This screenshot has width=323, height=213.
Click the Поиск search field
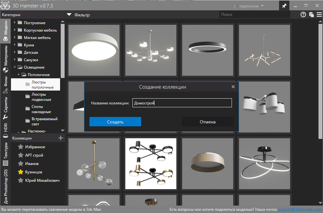(x=255, y=15)
